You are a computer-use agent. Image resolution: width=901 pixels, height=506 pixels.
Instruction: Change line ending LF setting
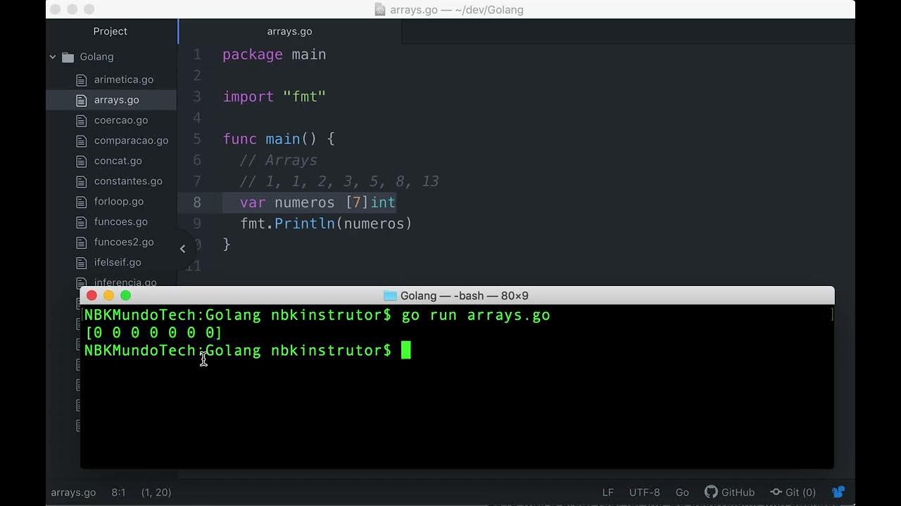(607, 493)
